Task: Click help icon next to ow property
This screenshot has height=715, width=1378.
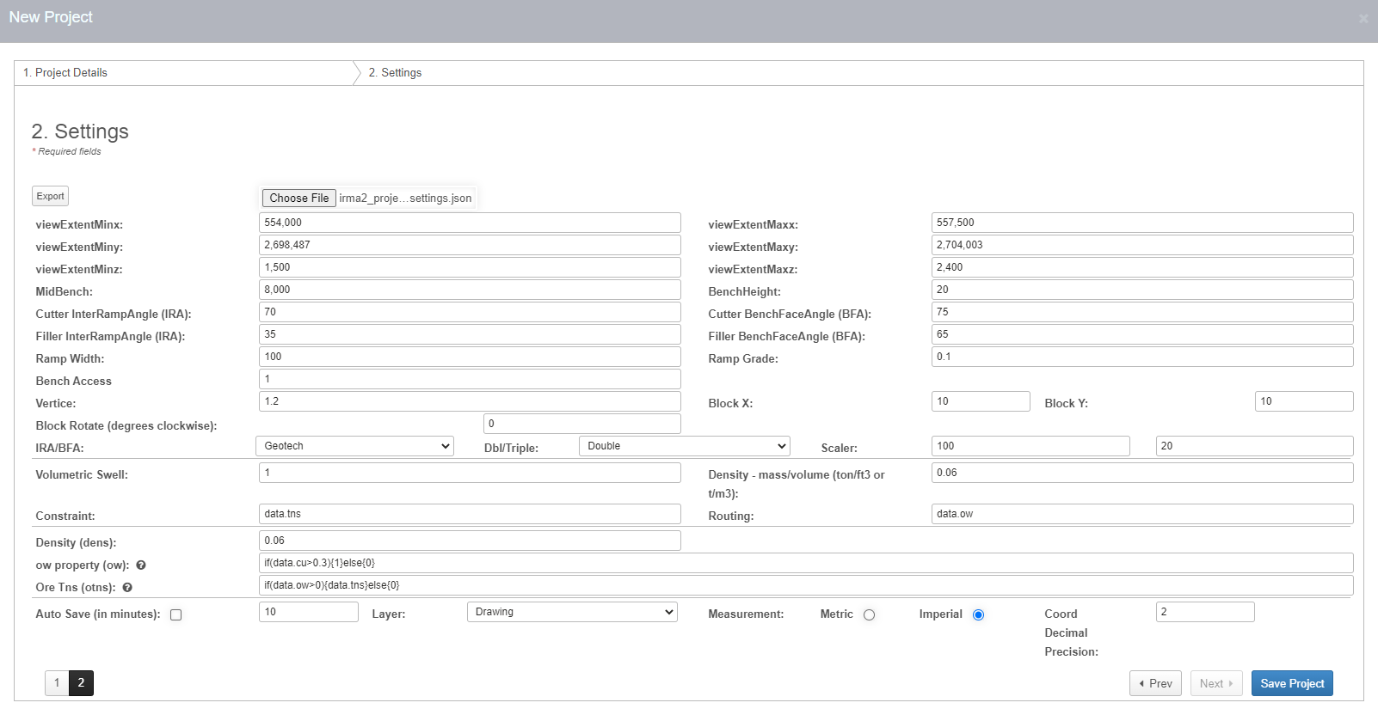Action: (x=141, y=565)
